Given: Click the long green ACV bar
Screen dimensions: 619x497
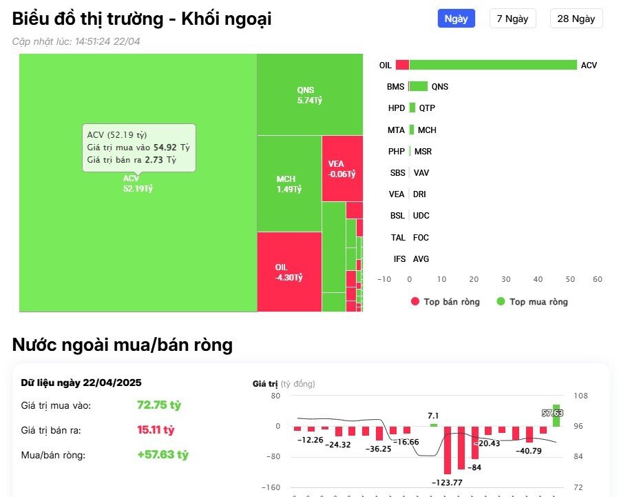Looking at the screenshot, I should tap(493, 65).
